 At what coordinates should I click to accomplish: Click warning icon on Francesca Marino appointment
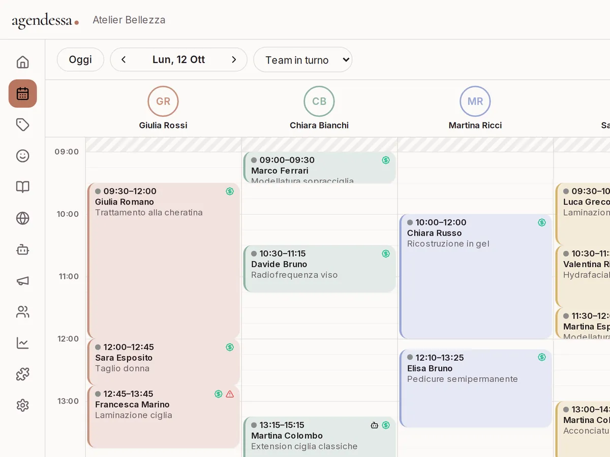(230, 394)
